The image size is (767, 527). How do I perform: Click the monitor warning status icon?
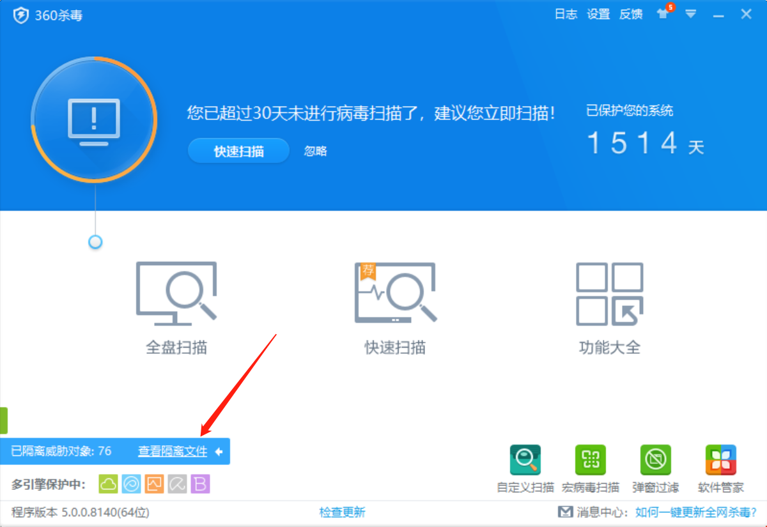(x=94, y=119)
